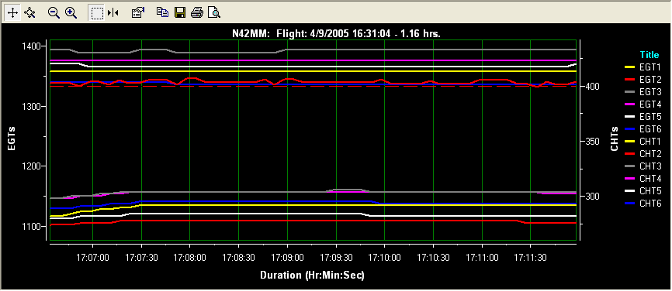Click the EGT1 legend entry
Viewport: 672px width, 291px height.
[x=643, y=67]
